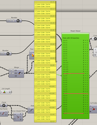Select the {0;0} branch row in Param Viewer
Viewport: 97px width, 125px height.
pyautogui.click(x=75, y=40)
